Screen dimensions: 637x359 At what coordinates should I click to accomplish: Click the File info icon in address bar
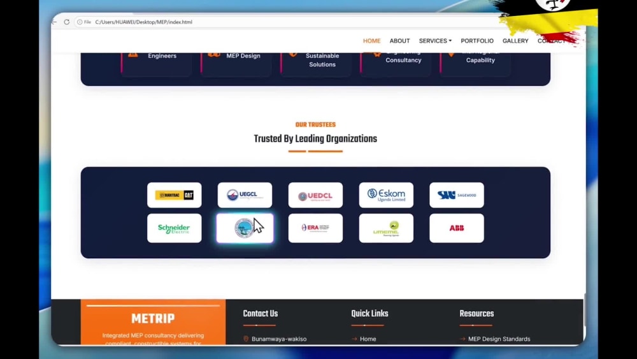click(x=80, y=22)
